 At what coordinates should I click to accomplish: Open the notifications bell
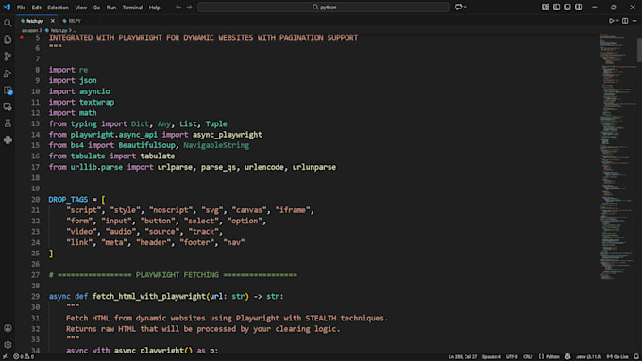[636, 357]
